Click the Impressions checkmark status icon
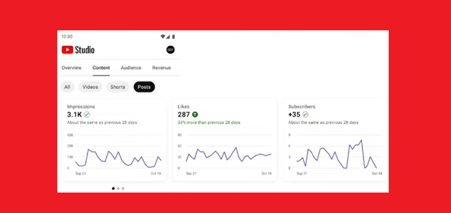Image resolution: width=451 pixels, height=213 pixels. click(x=87, y=115)
